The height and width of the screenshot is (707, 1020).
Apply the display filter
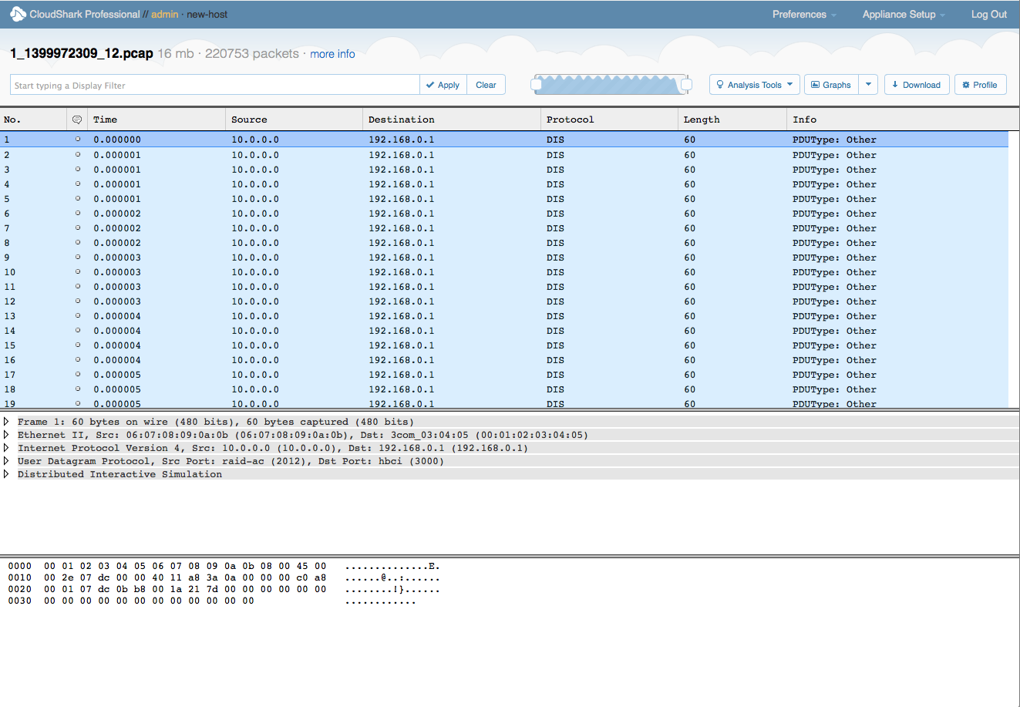[443, 85]
